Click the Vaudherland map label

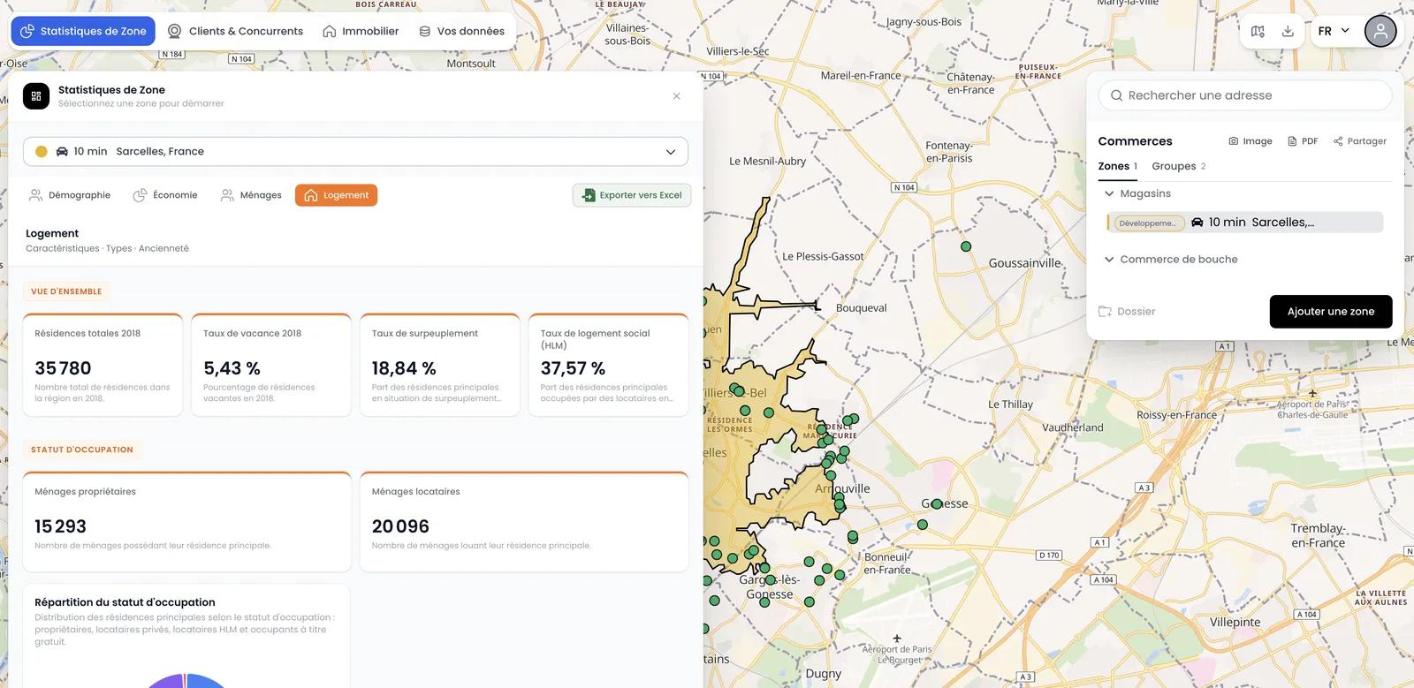coord(1073,427)
